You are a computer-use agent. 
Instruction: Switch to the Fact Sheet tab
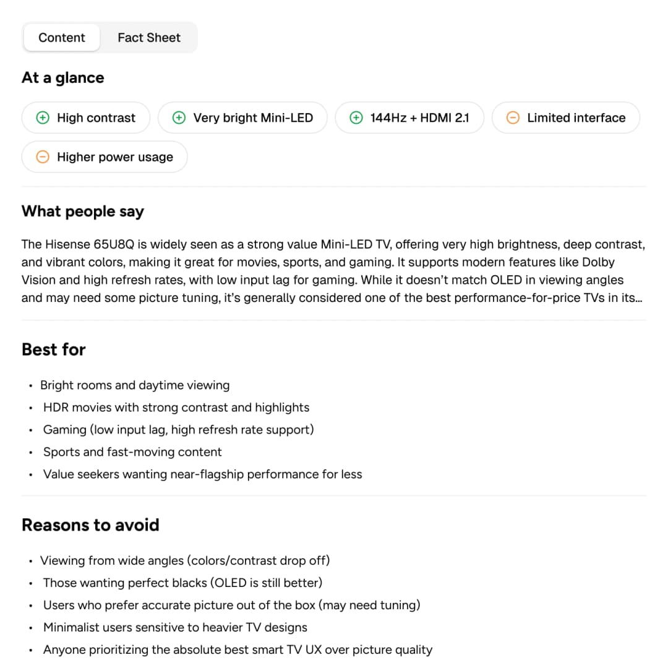(x=148, y=37)
